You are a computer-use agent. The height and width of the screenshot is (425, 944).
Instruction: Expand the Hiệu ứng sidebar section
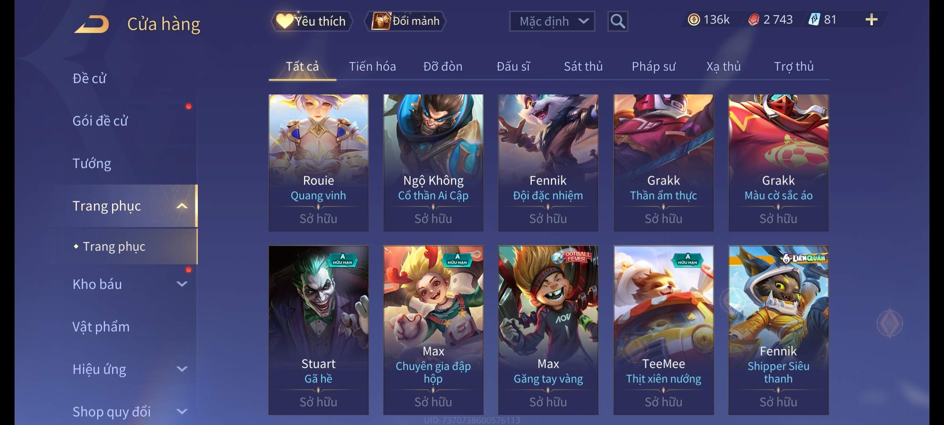coord(182,369)
